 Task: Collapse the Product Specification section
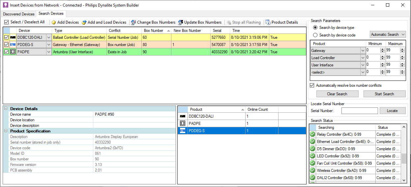pyautogui.click(x=6, y=131)
